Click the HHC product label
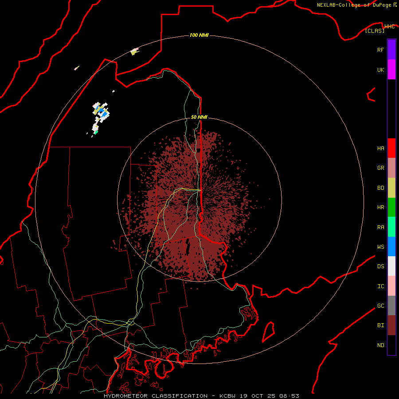The image size is (399, 399). point(389,27)
